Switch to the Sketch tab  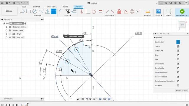[78, 7]
